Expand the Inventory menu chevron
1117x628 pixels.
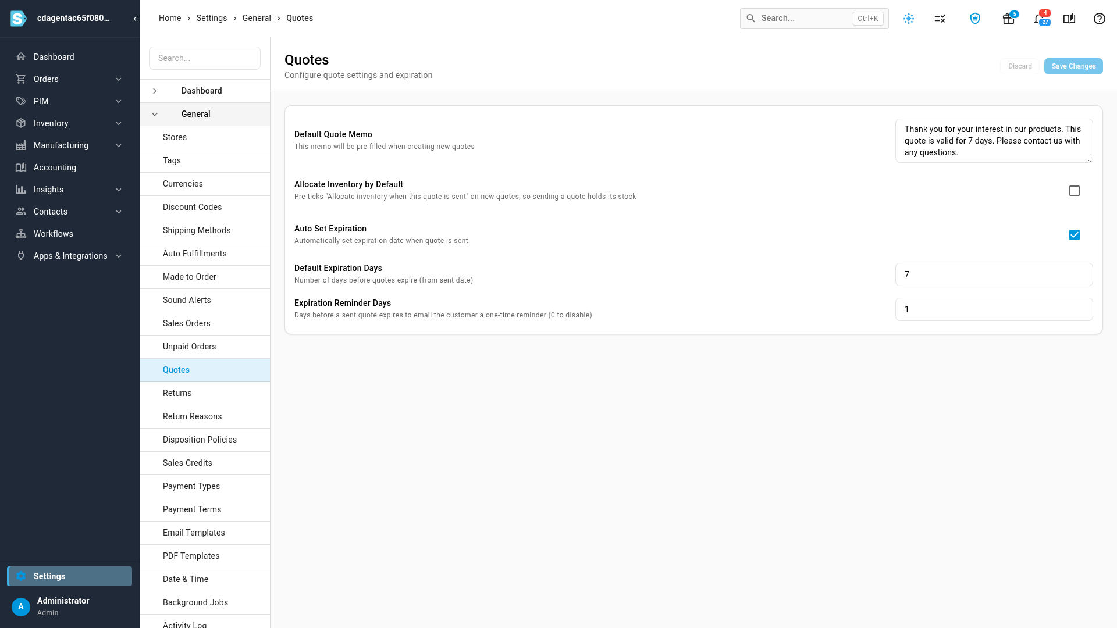coord(119,123)
